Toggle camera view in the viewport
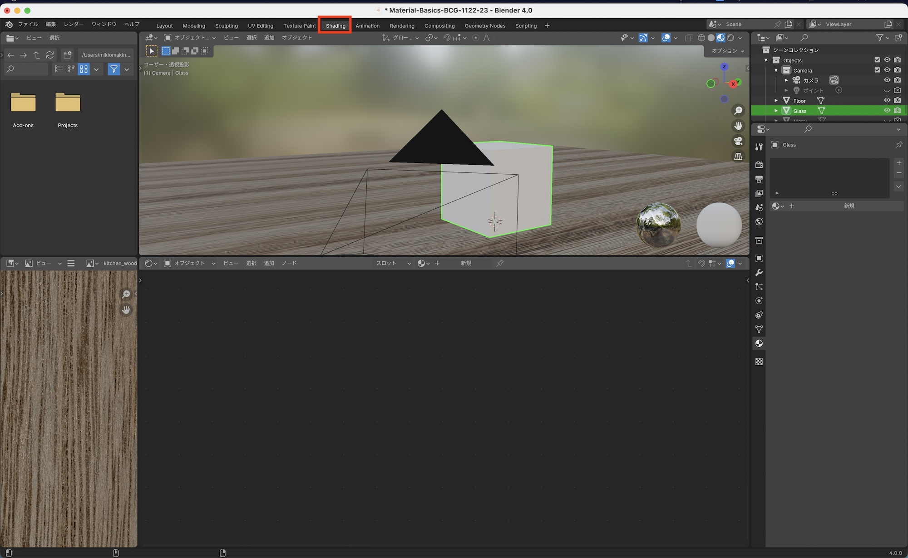Image resolution: width=908 pixels, height=558 pixels. click(738, 141)
